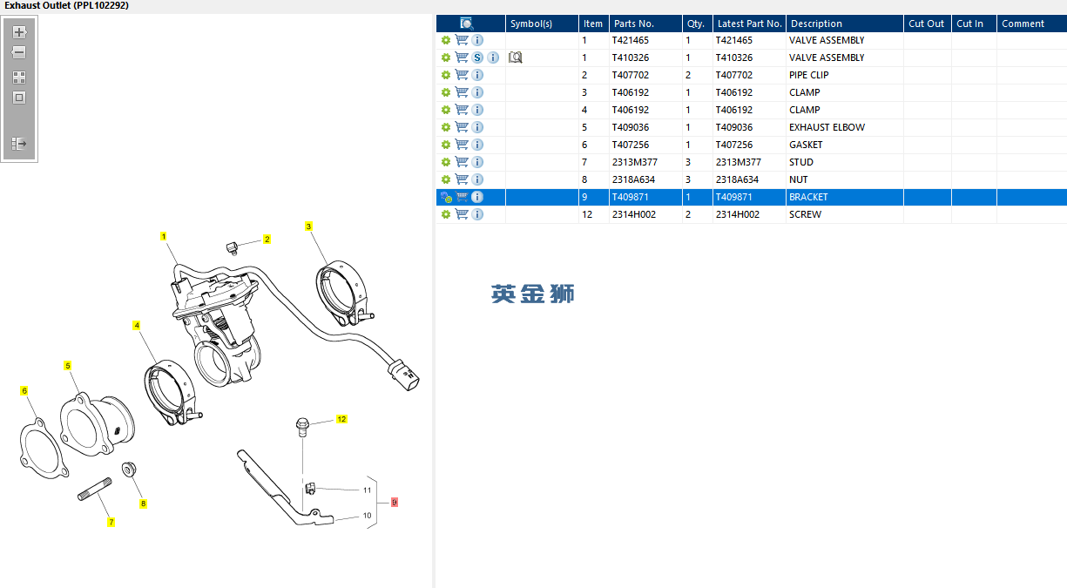Add 2318A634 nut to cart
The height and width of the screenshot is (588, 1067).
(x=462, y=179)
